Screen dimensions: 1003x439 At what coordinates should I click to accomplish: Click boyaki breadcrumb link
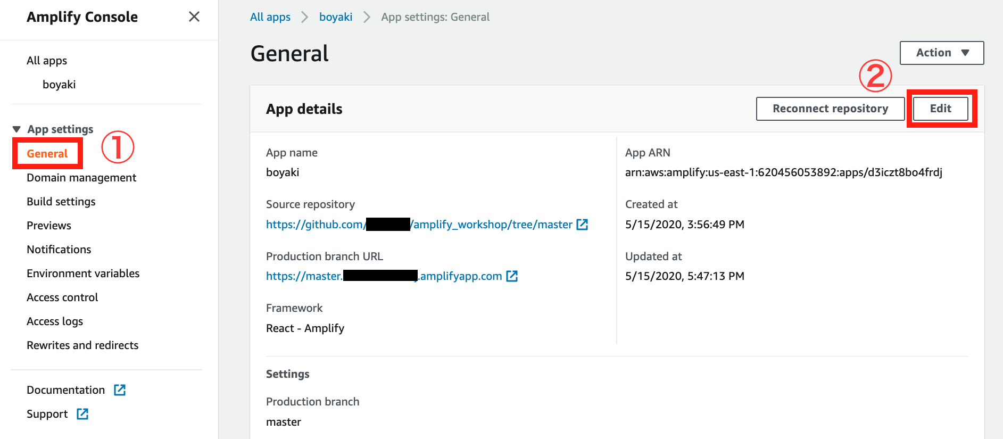click(x=336, y=17)
